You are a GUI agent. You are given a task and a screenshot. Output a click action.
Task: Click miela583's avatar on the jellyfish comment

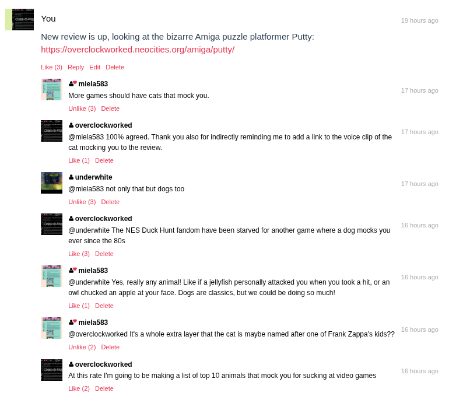51,276
